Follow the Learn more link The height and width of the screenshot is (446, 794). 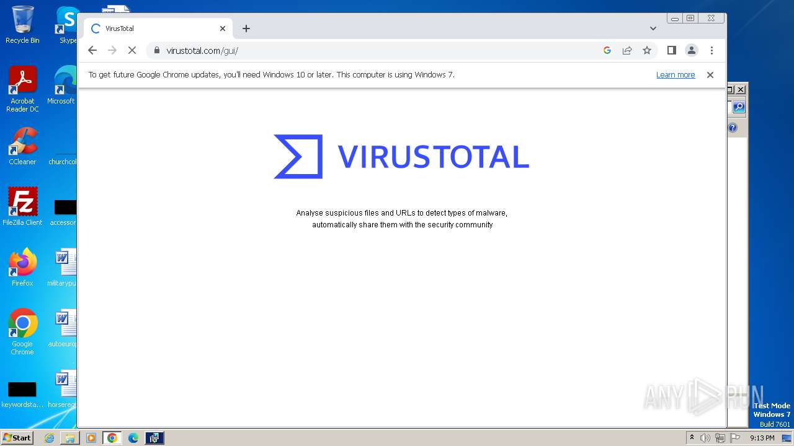coord(676,75)
